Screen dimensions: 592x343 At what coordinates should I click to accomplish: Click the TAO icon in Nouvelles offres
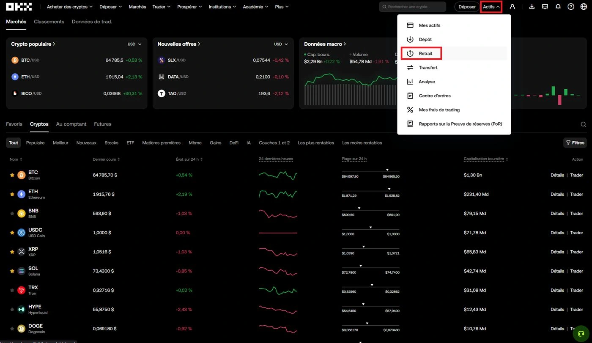click(161, 93)
